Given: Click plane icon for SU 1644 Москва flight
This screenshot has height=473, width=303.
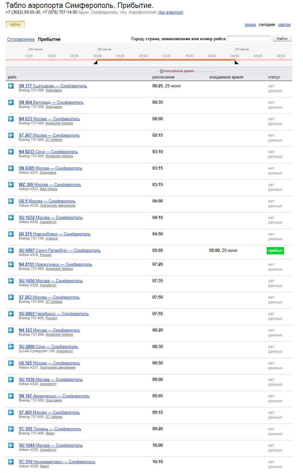Looking at the screenshot, I should point(11,445).
